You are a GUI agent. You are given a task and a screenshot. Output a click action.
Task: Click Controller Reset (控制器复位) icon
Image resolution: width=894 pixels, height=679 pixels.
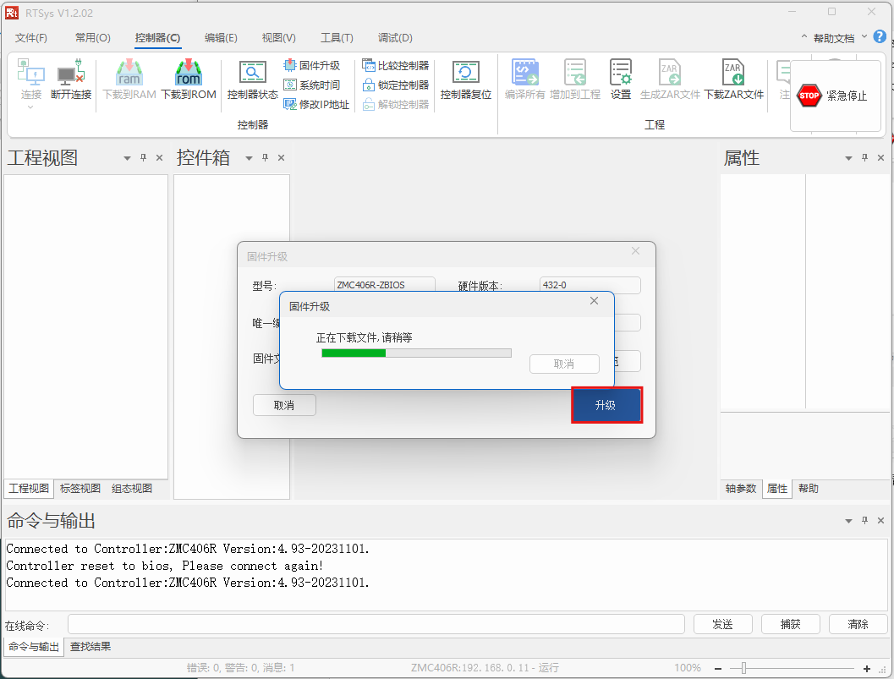point(466,79)
